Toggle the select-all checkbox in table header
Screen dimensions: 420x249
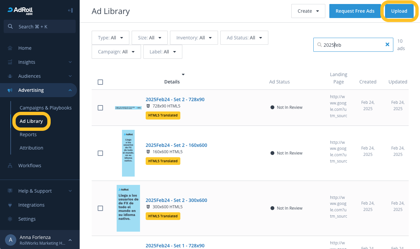click(100, 82)
